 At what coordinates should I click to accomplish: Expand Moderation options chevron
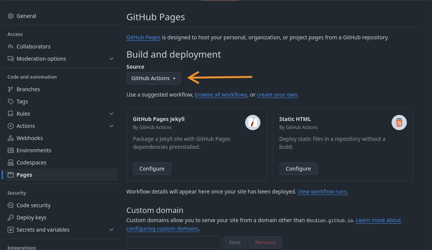click(111, 59)
